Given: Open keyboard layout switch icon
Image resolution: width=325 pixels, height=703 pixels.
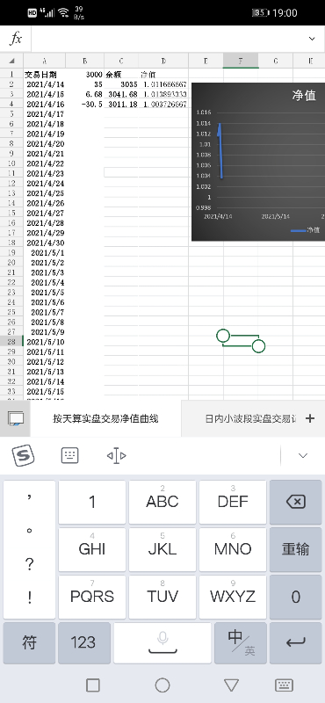Looking at the screenshot, I should pyautogui.click(x=69, y=455).
